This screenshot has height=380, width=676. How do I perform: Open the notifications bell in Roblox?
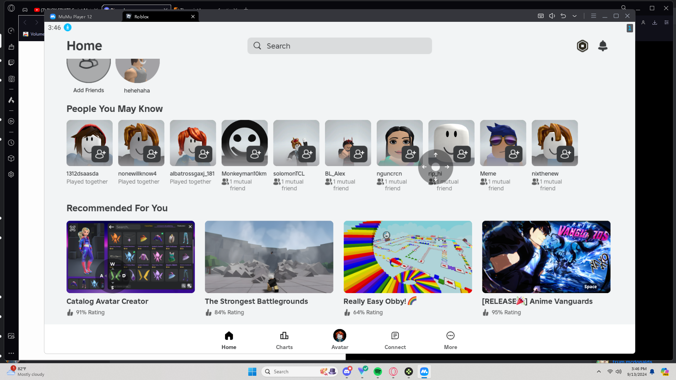coord(603,46)
